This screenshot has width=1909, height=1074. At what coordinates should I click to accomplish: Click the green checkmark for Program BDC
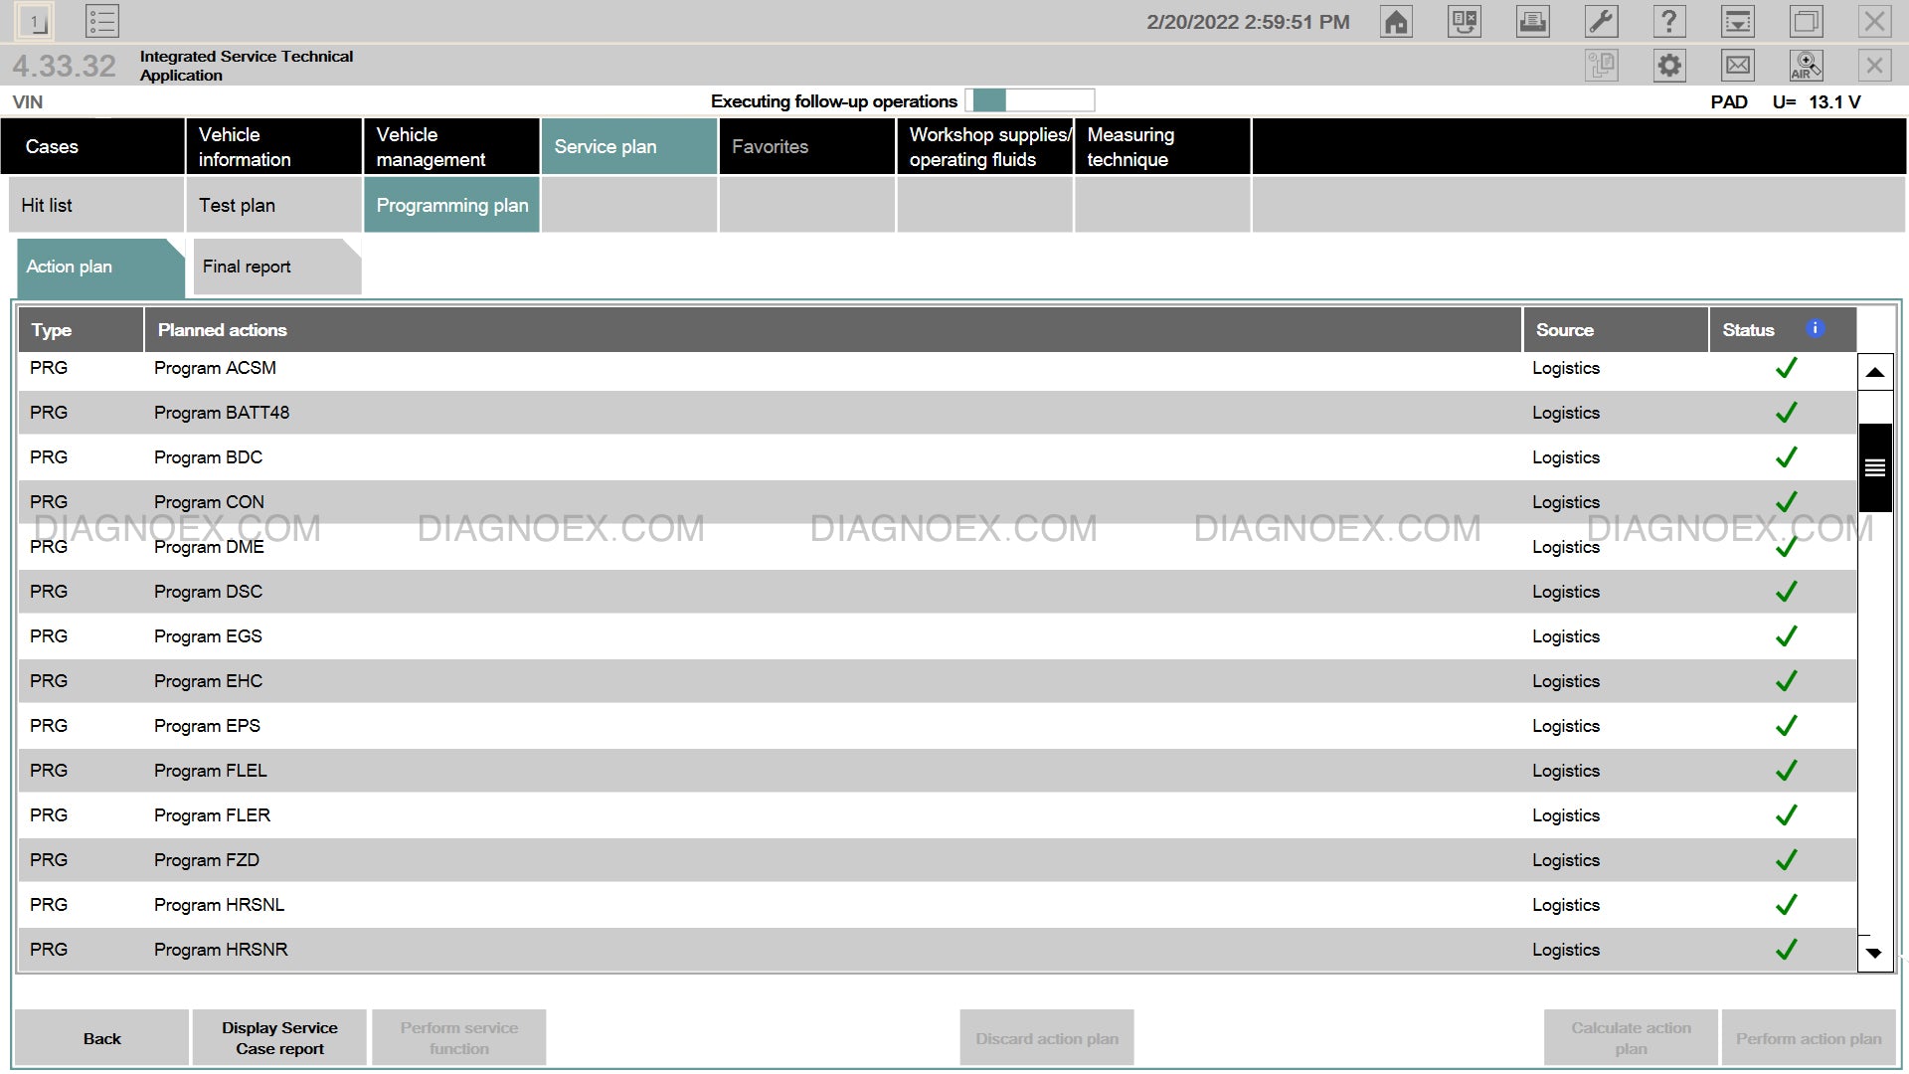coord(1786,457)
